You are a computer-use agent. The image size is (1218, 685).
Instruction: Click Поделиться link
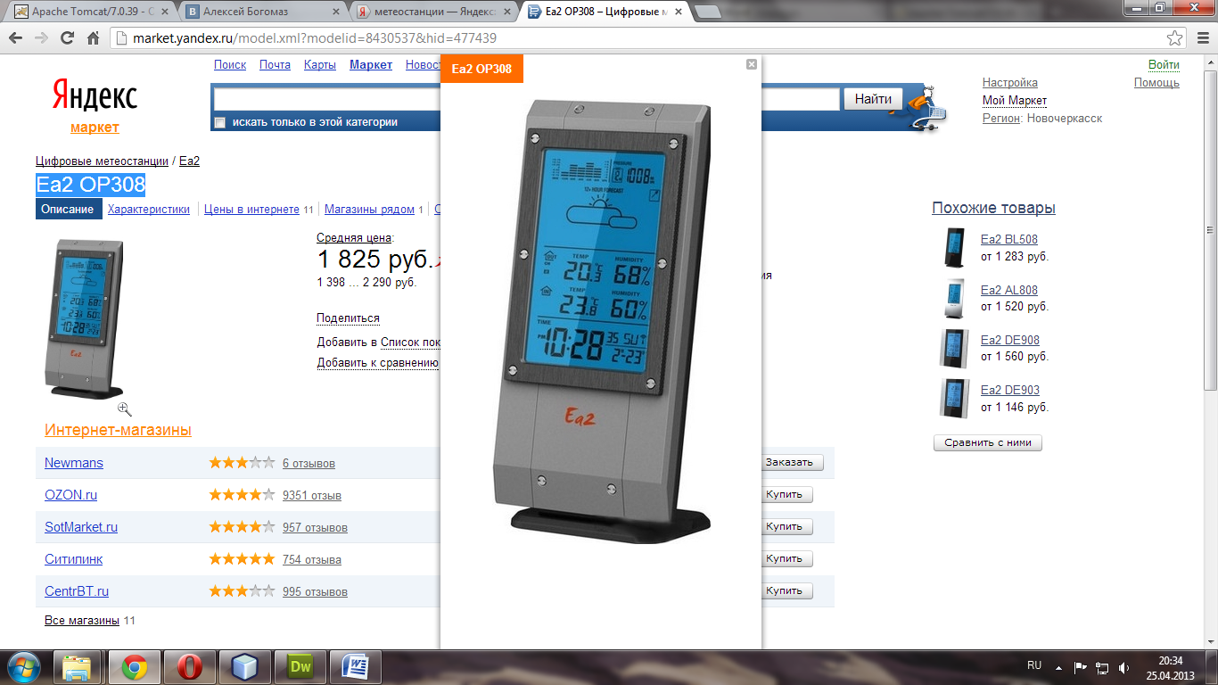tap(348, 318)
